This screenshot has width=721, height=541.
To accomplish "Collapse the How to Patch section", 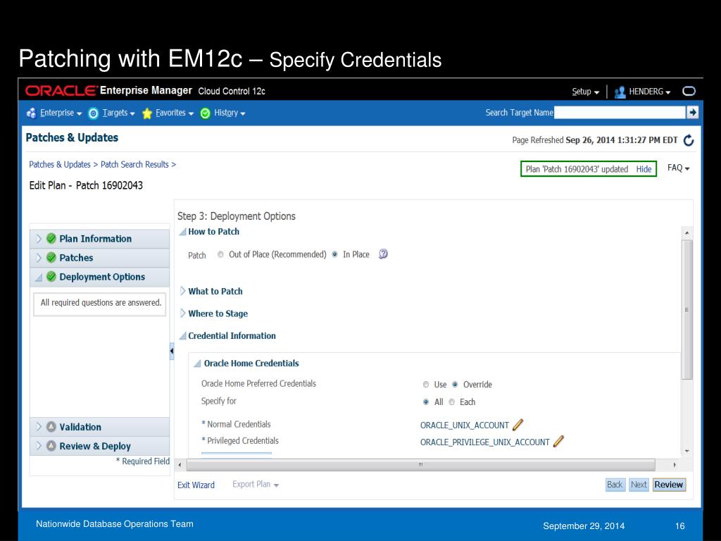I will [182, 232].
